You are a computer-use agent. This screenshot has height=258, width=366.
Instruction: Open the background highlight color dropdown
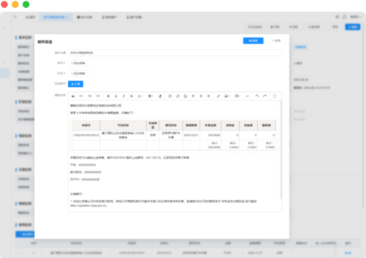point(150,96)
